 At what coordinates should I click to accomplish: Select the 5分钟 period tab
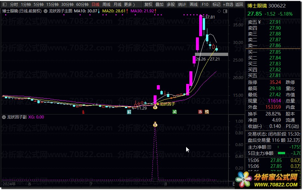[x=38, y=4]
